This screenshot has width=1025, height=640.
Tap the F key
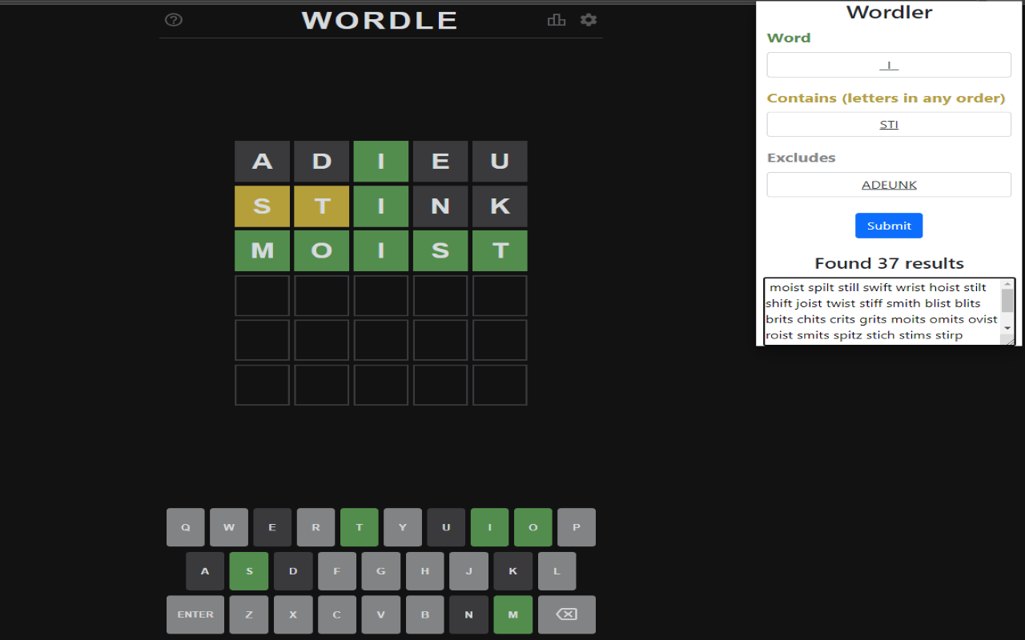[337, 571]
